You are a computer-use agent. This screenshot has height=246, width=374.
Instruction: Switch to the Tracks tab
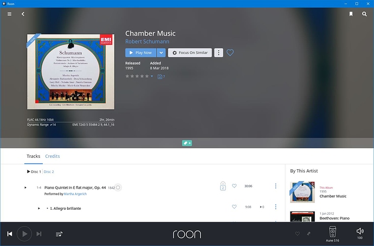(34, 156)
